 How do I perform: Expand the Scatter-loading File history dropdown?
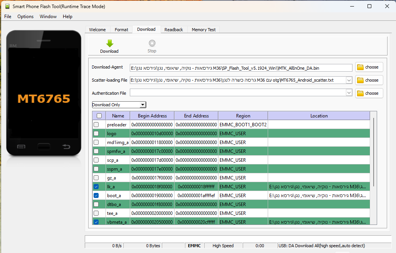[349, 80]
